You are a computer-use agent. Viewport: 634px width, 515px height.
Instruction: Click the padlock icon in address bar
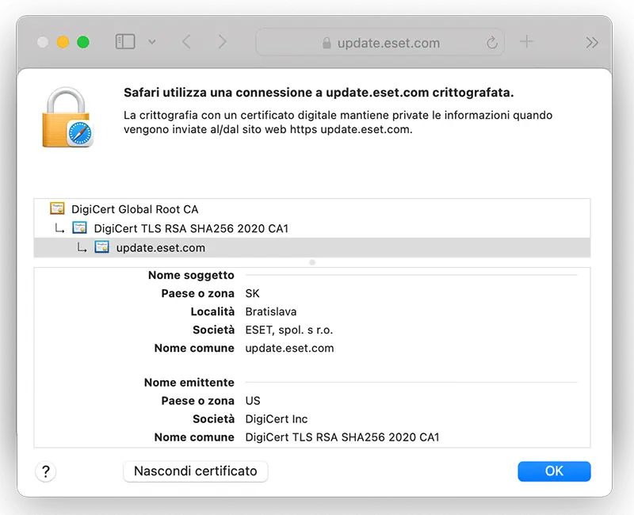(327, 43)
